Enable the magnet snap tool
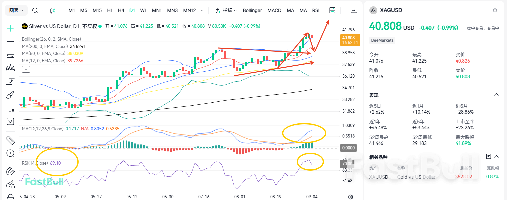 coord(10,171)
